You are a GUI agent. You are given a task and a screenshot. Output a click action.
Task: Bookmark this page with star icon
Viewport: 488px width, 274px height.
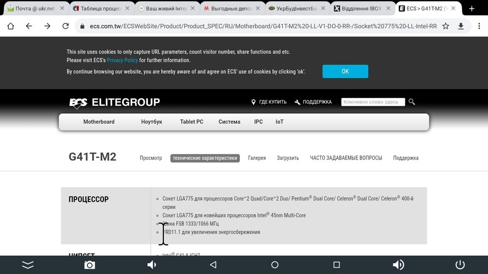click(x=446, y=26)
